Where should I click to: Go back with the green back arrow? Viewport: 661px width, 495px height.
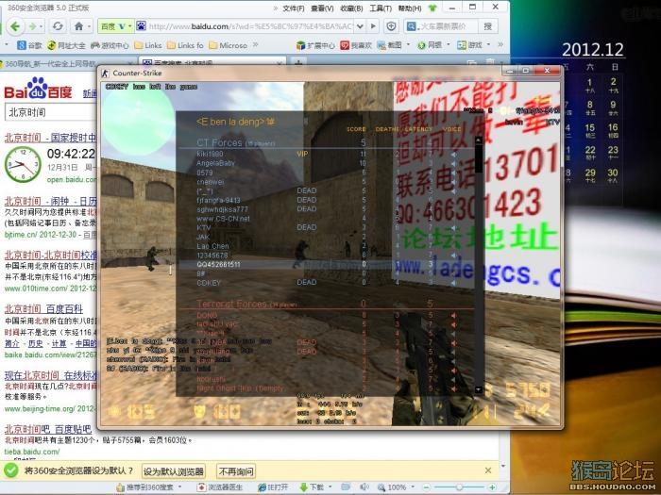(x=15, y=26)
